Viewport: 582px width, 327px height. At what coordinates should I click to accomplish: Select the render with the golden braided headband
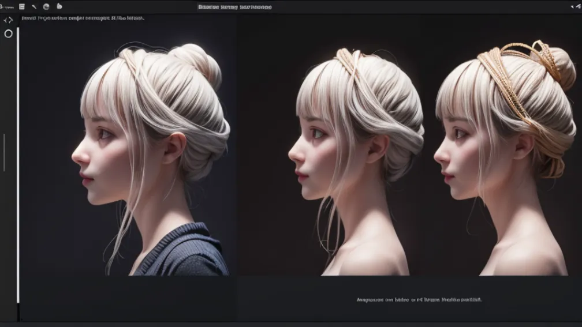coord(505,158)
